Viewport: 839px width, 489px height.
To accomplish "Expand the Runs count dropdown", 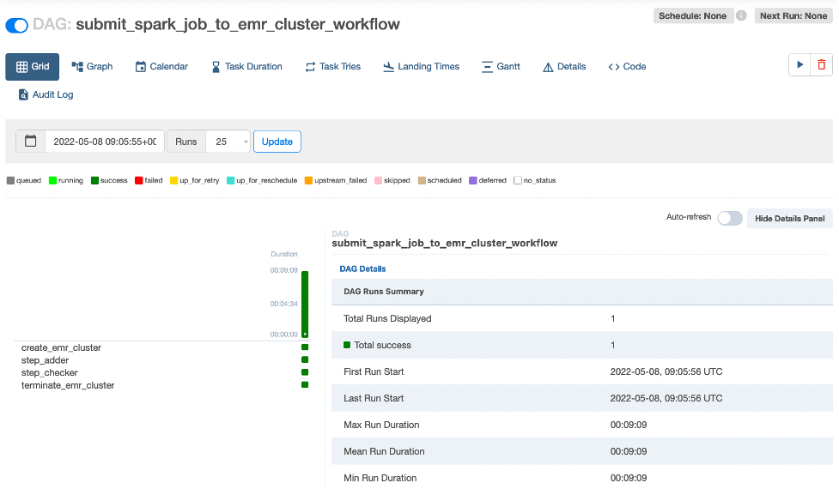I will [x=228, y=142].
